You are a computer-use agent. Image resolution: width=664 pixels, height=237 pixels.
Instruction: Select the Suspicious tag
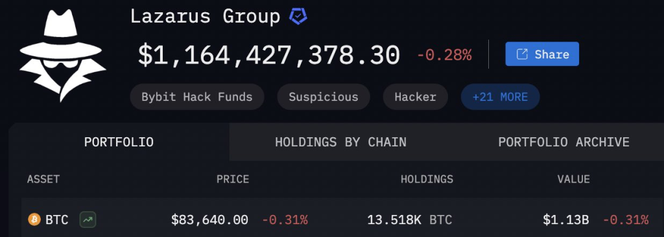(324, 97)
